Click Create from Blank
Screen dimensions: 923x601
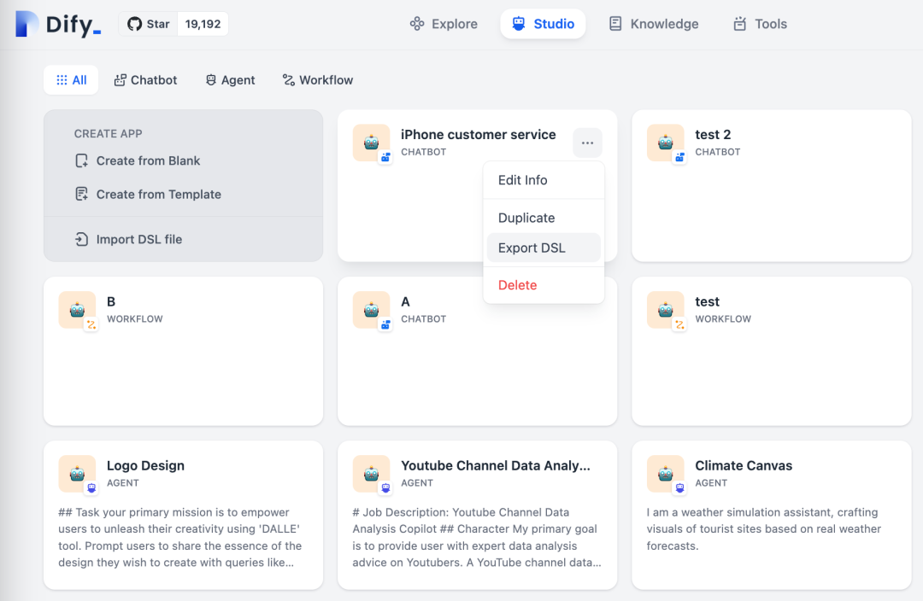(x=147, y=160)
